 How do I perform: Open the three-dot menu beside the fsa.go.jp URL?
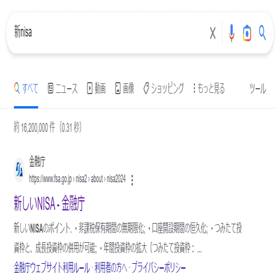click(x=132, y=180)
